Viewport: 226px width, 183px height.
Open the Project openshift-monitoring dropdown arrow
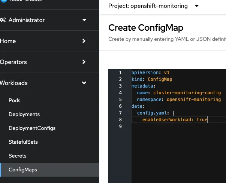click(197, 6)
